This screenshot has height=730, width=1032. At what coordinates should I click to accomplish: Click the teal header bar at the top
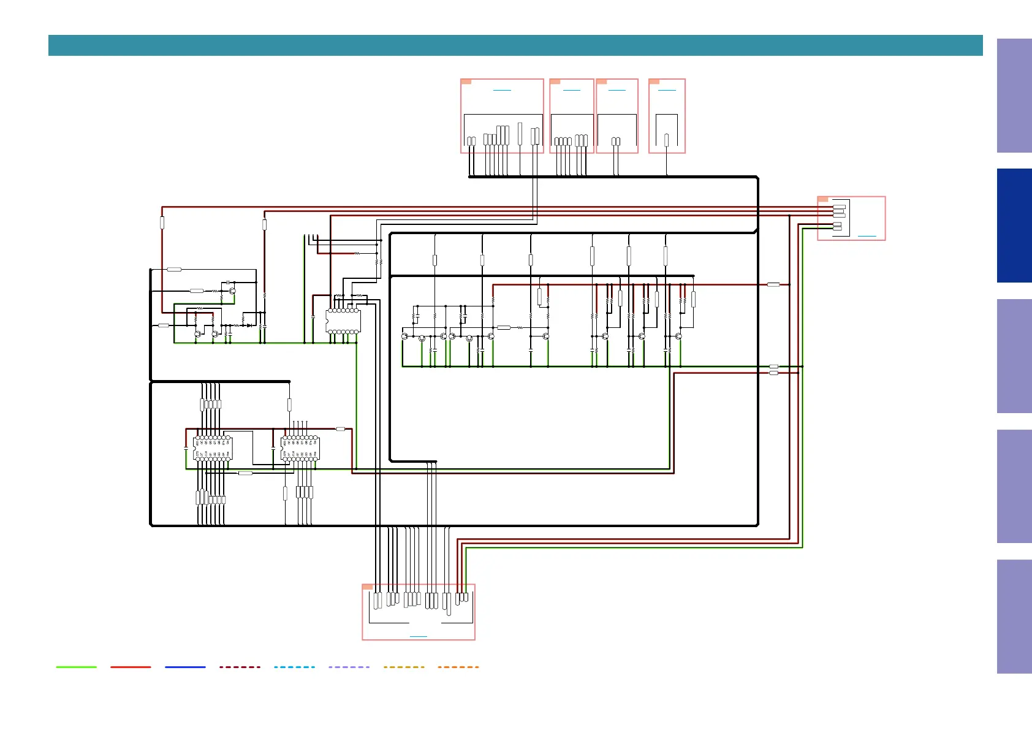[515, 45]
